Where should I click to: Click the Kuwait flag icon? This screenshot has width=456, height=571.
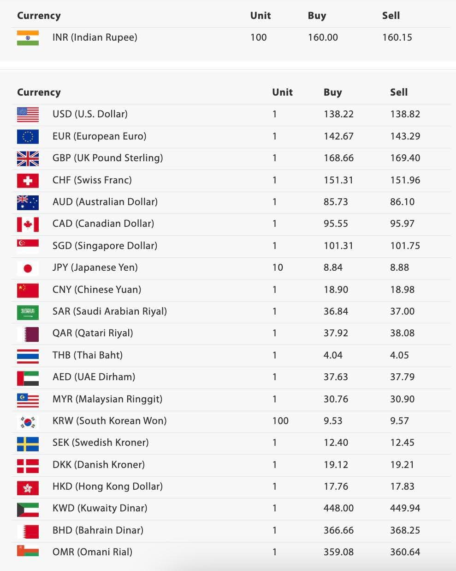[28, 509]
